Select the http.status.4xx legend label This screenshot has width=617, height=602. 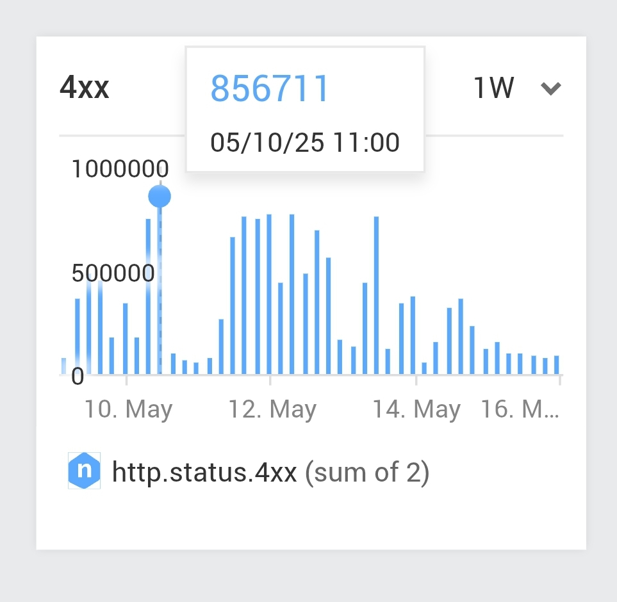click(204, 472)
